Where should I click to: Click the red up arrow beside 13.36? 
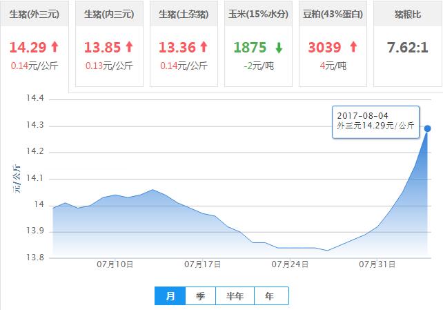204,47
